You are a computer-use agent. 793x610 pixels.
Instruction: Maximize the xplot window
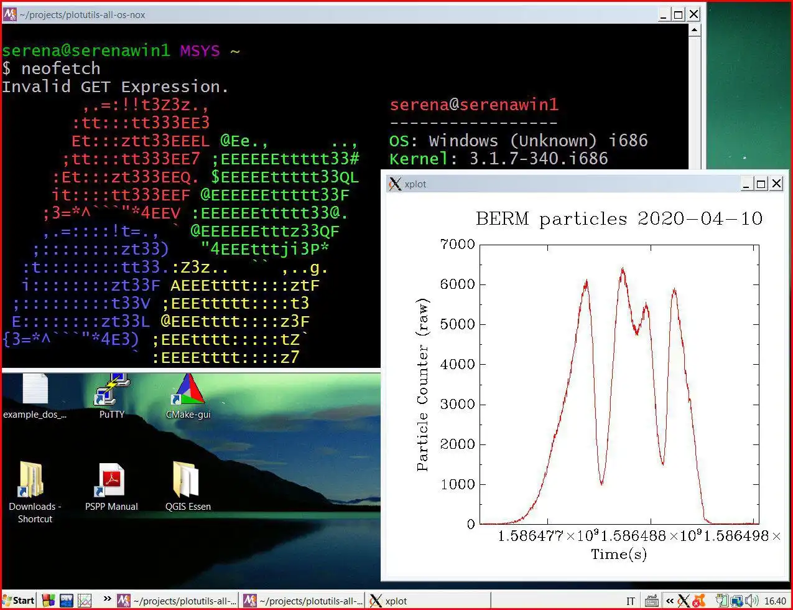(761, 184)
